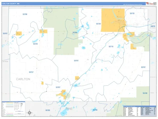Select the 55798 ZIP code label
This screenshot has width=158, height=119.
pos(25,14)
